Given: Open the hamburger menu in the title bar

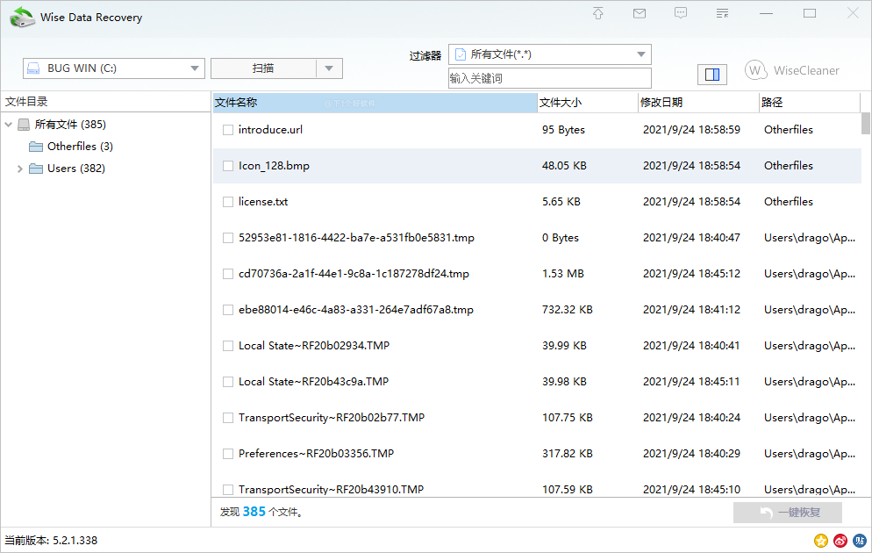Looking at the screenshot, I should click(723, 13).
